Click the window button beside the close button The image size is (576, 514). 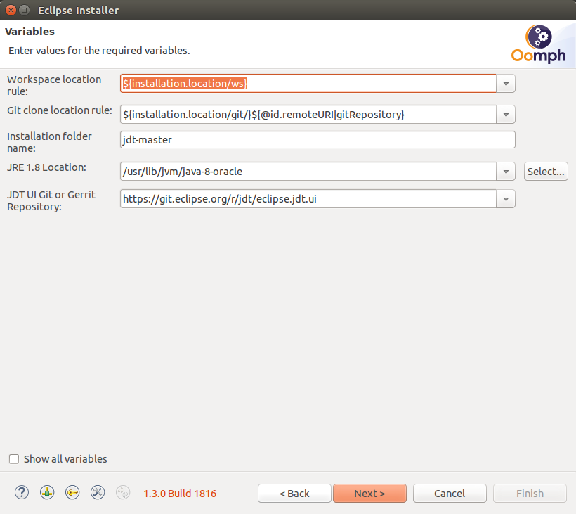click(x=25, y=10)
